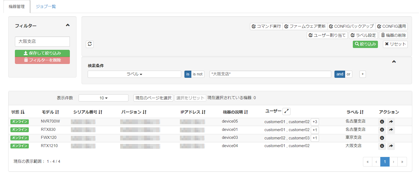Click the refresh icon button

90,44
